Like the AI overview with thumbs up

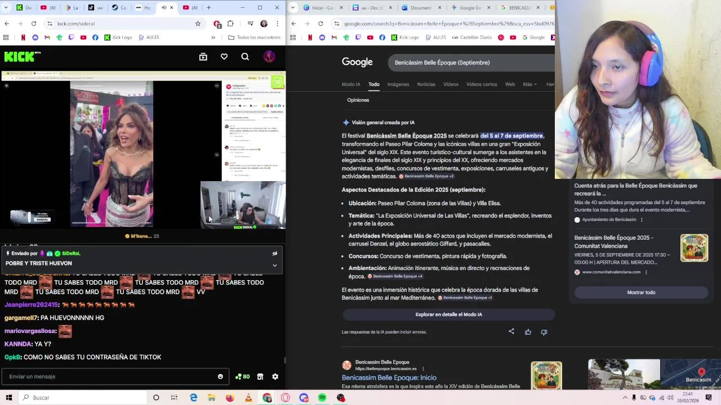click(528, 332)
